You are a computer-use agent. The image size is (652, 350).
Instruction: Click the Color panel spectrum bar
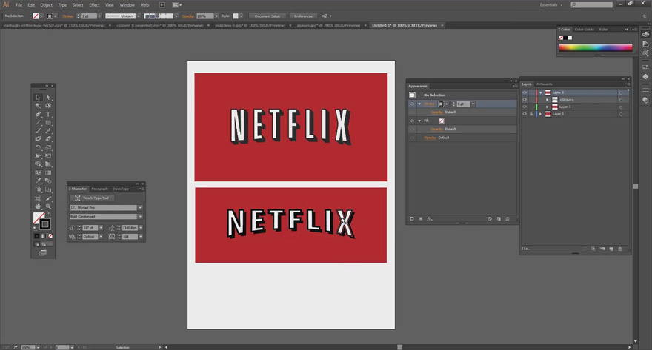click(596, 47)
